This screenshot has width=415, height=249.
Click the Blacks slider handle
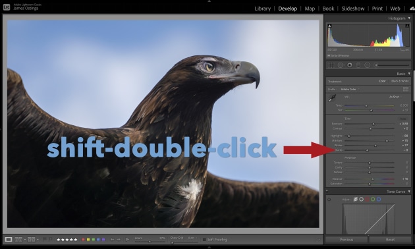pyautogui.click(x=367, y=150)
